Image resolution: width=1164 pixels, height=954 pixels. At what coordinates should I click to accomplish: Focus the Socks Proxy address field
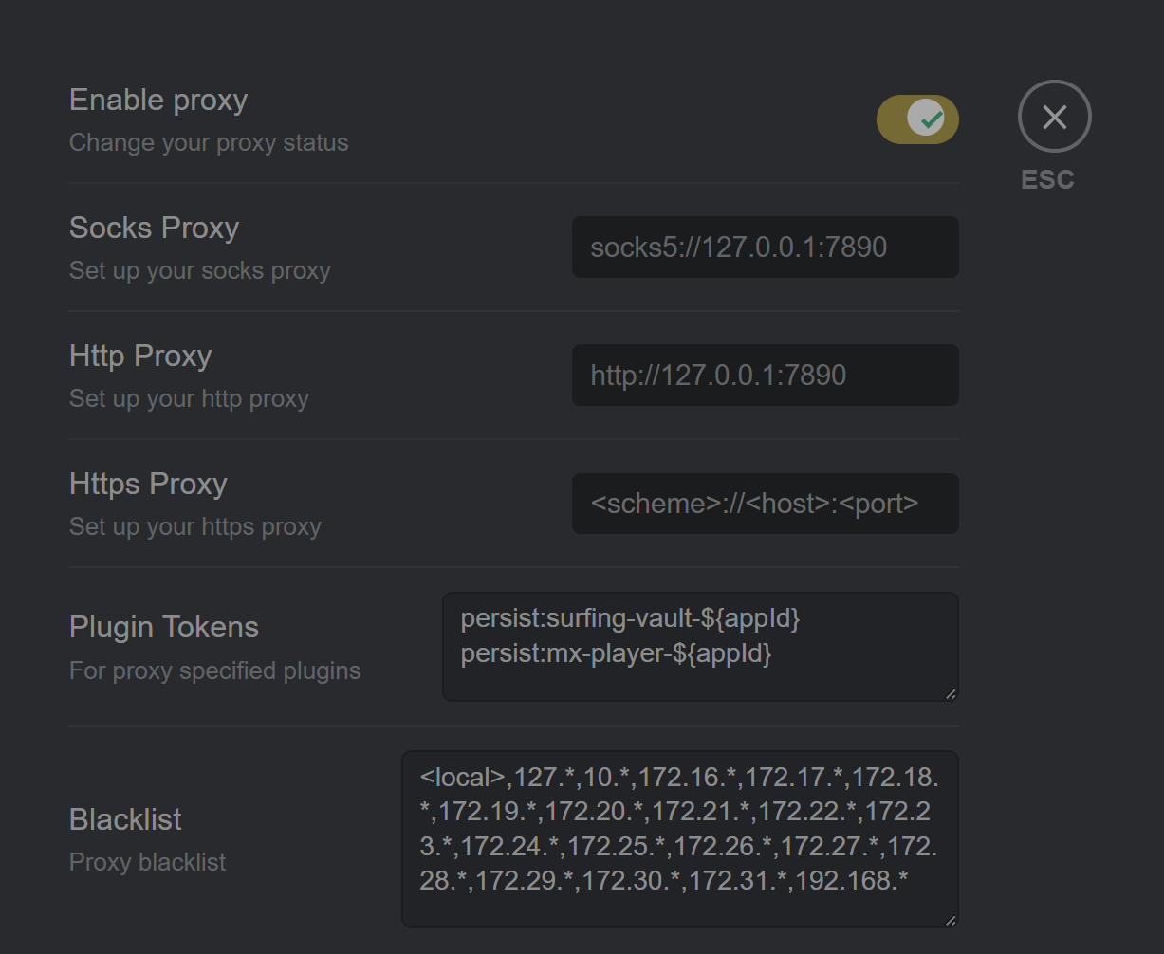click(765, 247)
